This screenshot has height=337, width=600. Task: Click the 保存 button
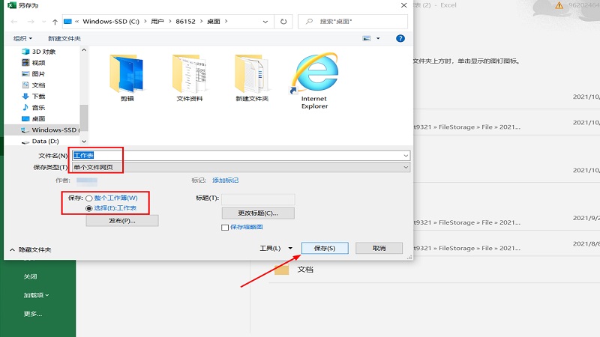coord(324,248)
